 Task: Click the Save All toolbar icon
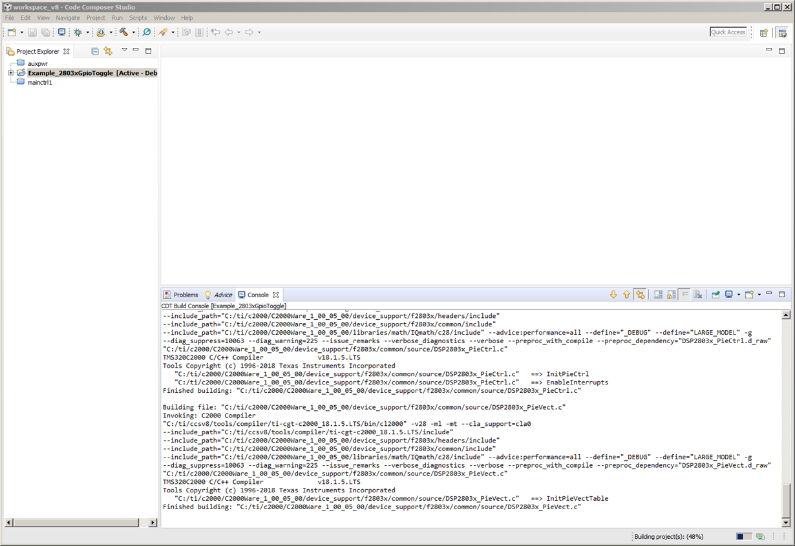(x=44, y=32)
